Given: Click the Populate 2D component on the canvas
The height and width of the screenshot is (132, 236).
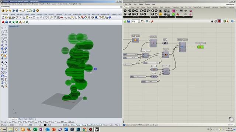Looking at the screenshot, I should coord(153,43).
